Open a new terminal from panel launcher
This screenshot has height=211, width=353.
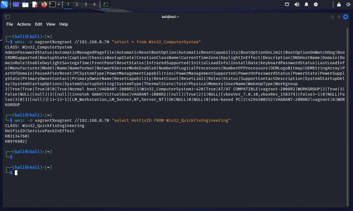pyautogui.click(x=52, y=4)
